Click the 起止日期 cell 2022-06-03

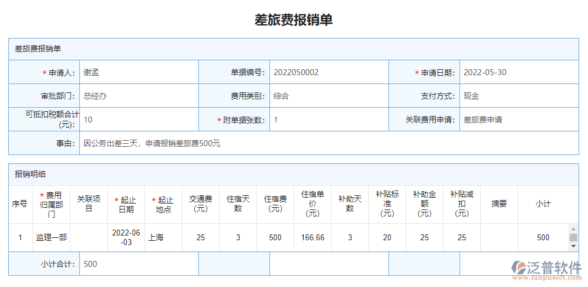(126, 237)
